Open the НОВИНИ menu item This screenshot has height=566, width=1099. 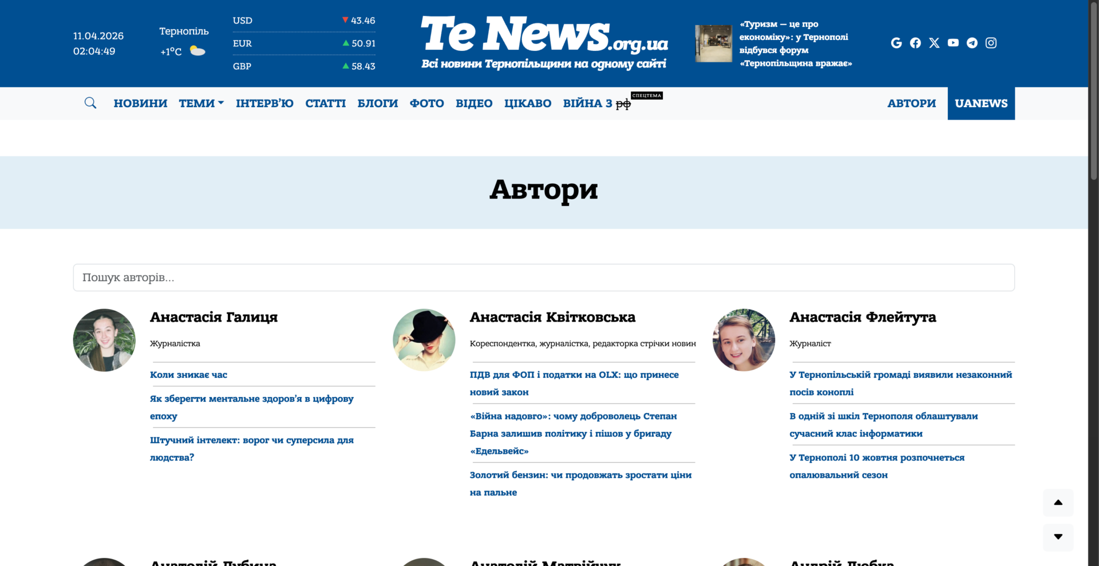[140, 104]
